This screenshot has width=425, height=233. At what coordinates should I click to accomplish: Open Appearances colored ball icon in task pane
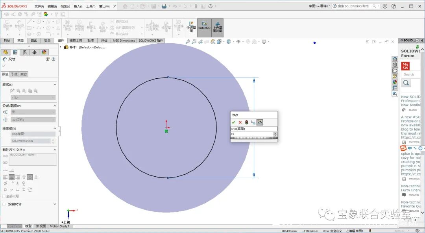tap(395, 82)
